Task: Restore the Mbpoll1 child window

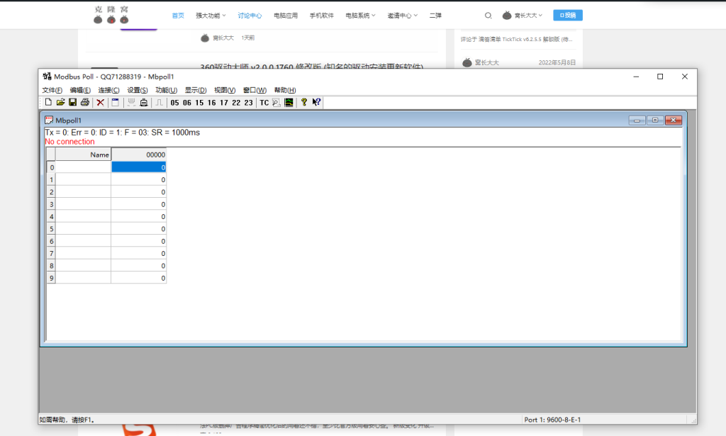Action: click(x=655, y=121)
